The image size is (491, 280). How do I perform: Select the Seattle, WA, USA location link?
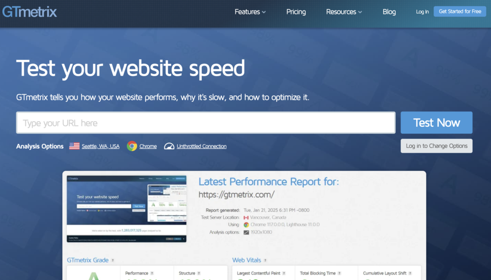tap(101, 146)
